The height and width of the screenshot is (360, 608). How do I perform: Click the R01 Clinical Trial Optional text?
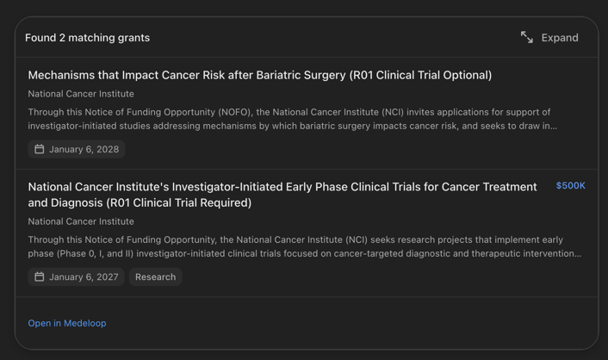pyautogui.click(x=420, y=75)
